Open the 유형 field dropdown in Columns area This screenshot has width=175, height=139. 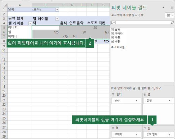[170, 100]
